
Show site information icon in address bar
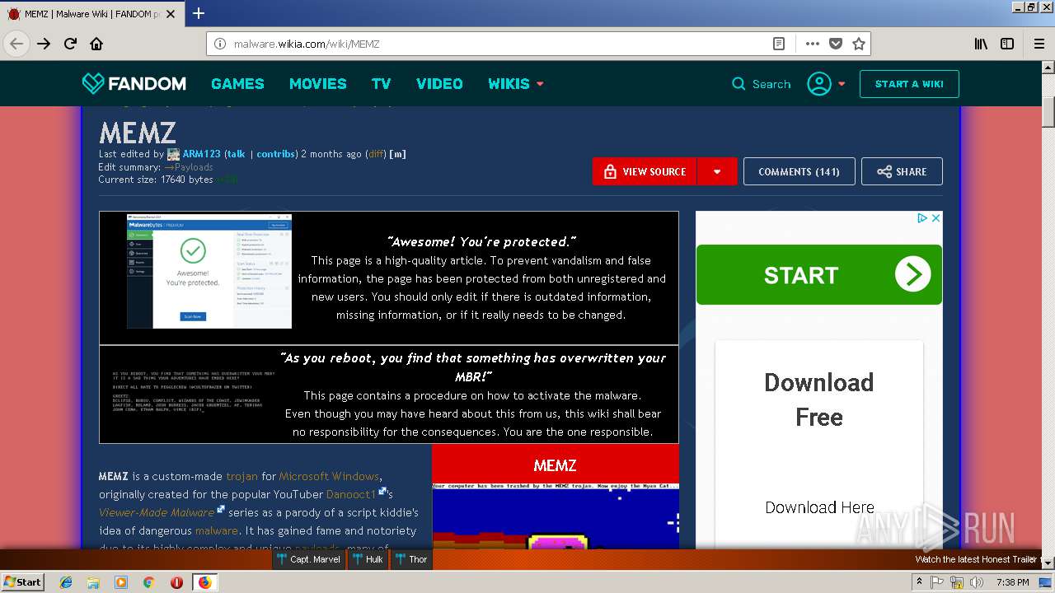pyautogui.click(x=220, y=44)
